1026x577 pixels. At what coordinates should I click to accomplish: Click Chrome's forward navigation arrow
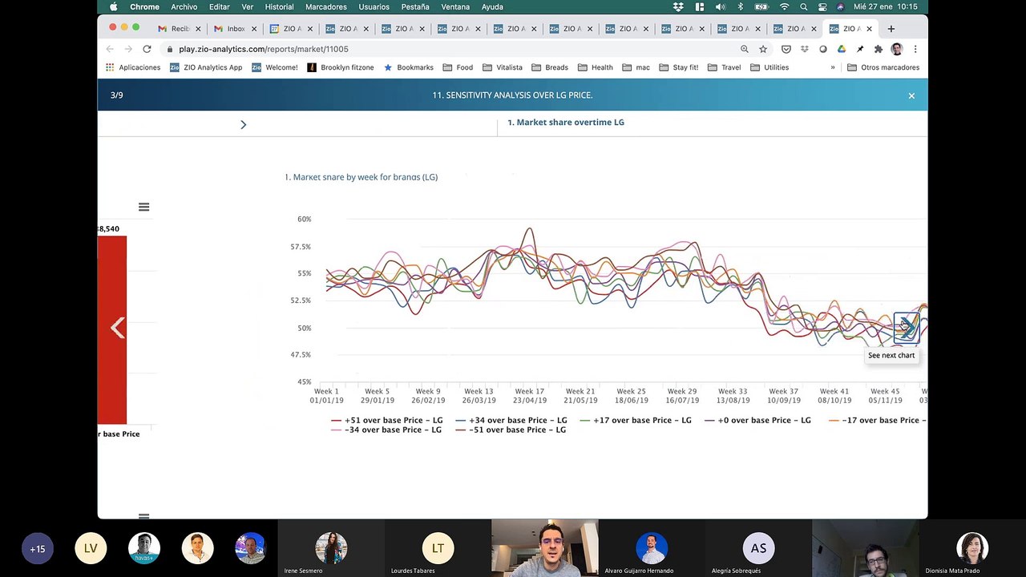tap(128, 49)
